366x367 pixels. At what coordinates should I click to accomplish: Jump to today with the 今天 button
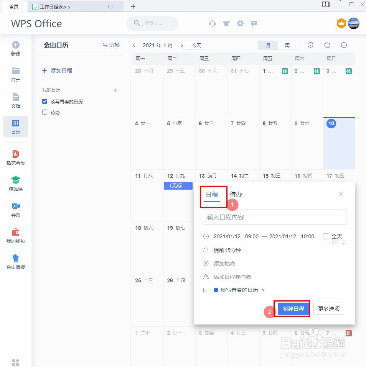(x=196, y=45)
